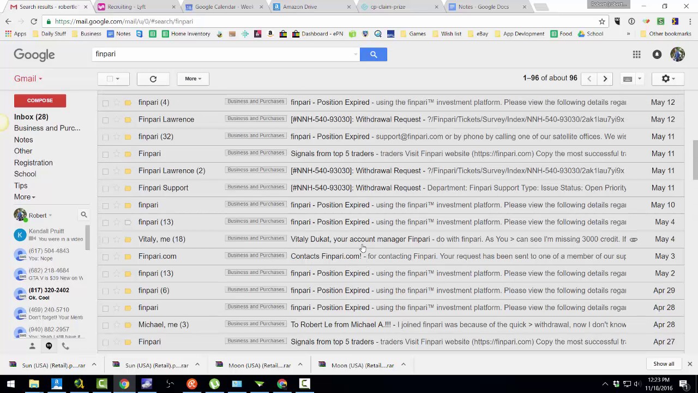Tick the Finpari Support email checkbox
This screenshot has height=393, width=698.
(x=105, y=188)
